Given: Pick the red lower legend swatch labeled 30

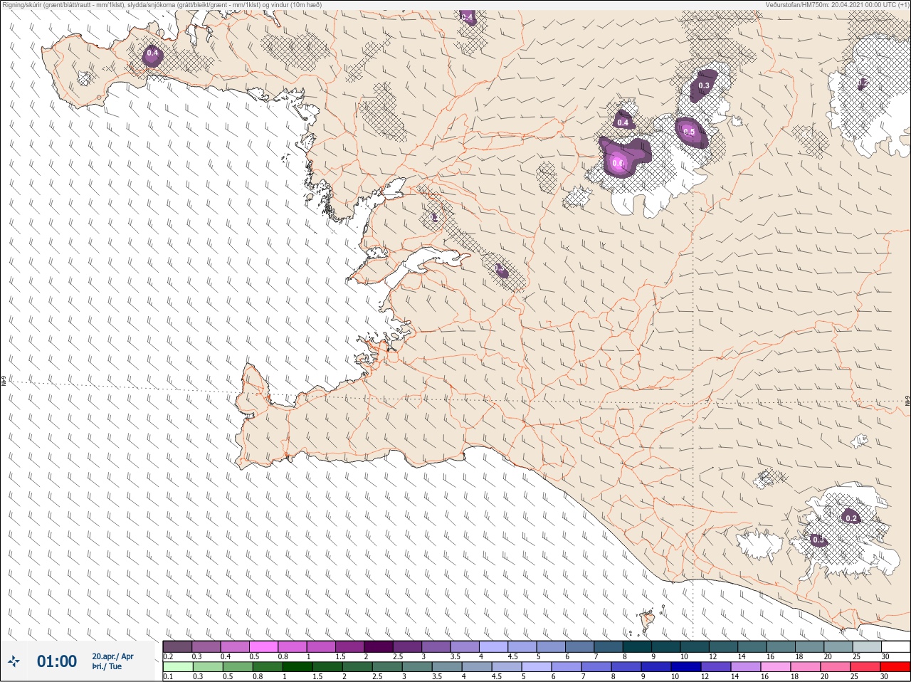Looking at the screenshot, I should tap(895, 667).
